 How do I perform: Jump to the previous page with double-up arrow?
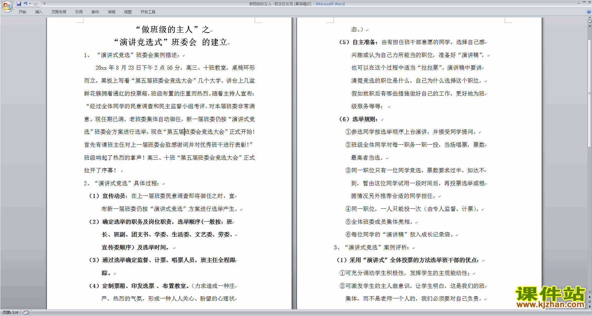[x=590, y=297]
